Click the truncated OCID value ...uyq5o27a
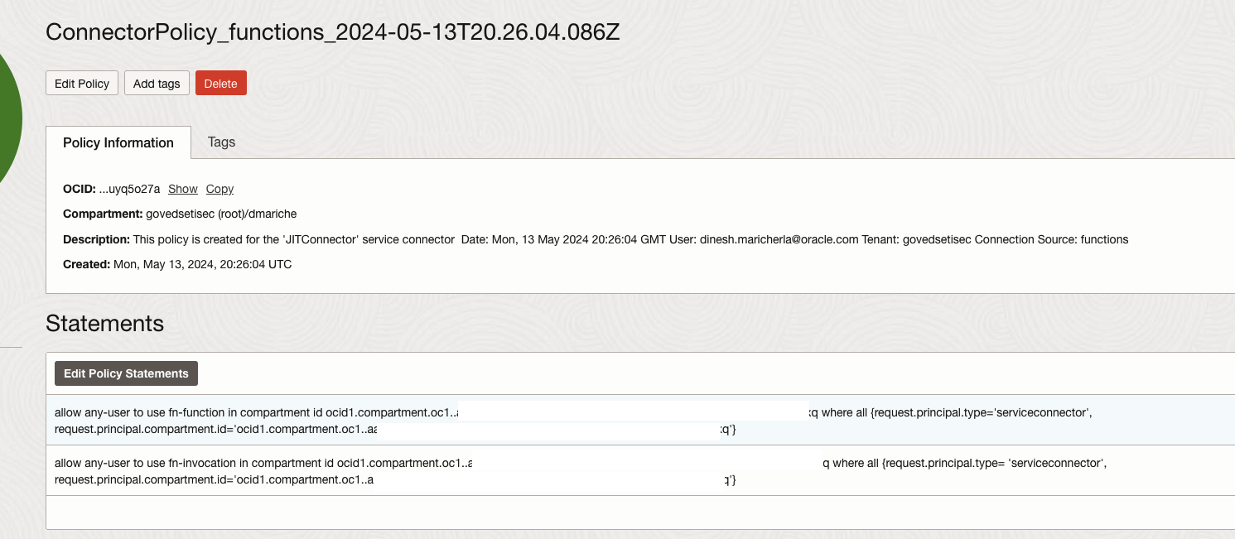Screen dimensions: 1235x539 pyautogui.click(x=129, y=189)
